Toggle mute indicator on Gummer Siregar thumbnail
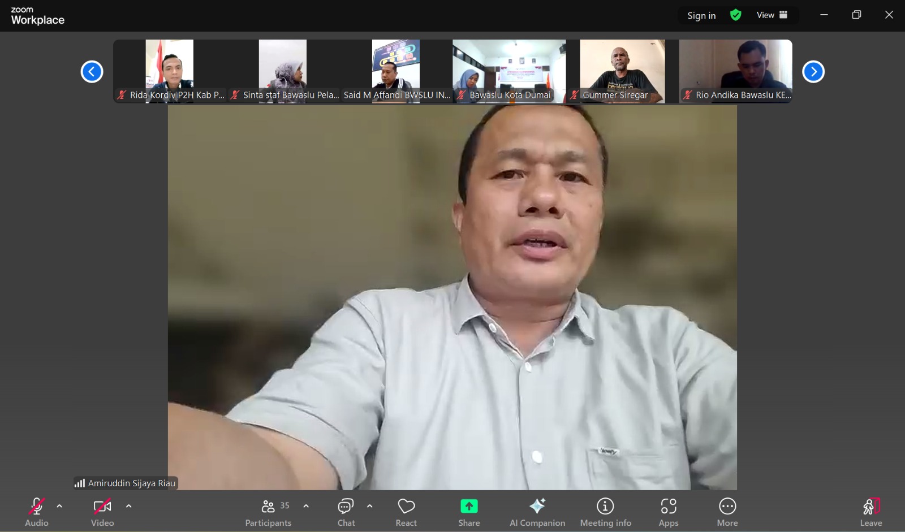The width and height of the screenshot is (905, 532). tap(575, 95)
